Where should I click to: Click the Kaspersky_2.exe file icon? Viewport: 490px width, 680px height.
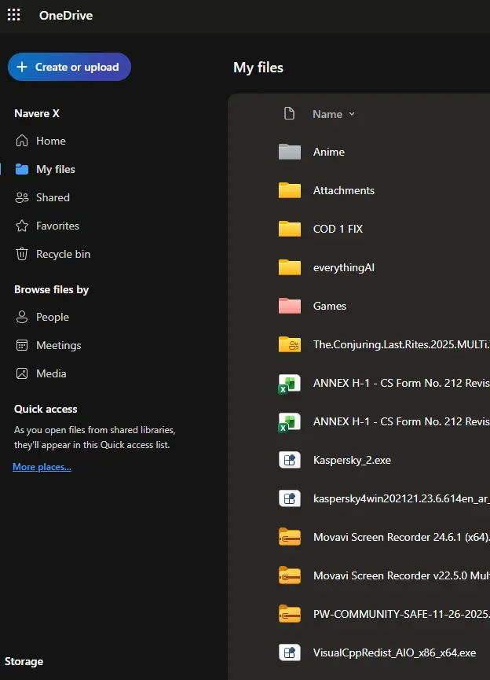290,460
